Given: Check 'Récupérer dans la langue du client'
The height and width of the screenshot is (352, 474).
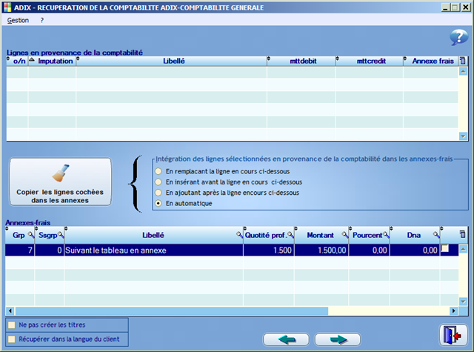Looking at the screenshot, I should click(12, 339).
